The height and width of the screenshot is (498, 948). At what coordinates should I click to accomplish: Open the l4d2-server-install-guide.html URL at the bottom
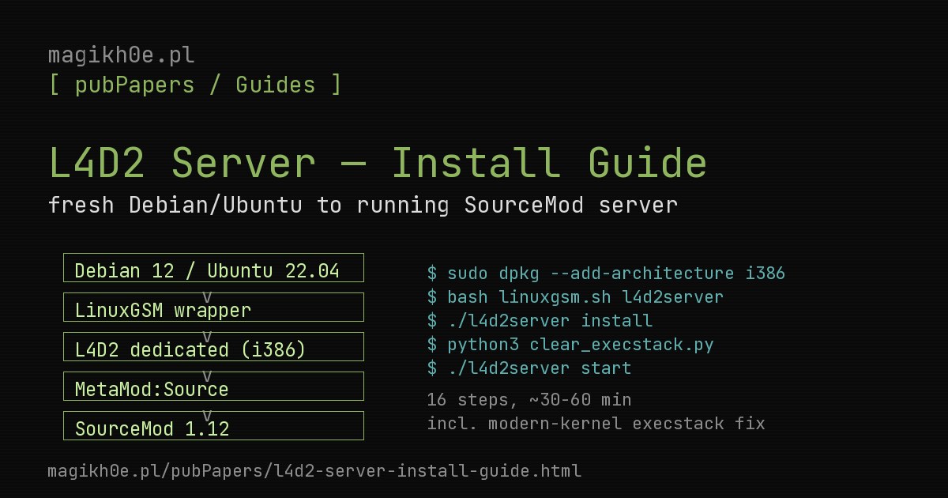coord(314,471)
